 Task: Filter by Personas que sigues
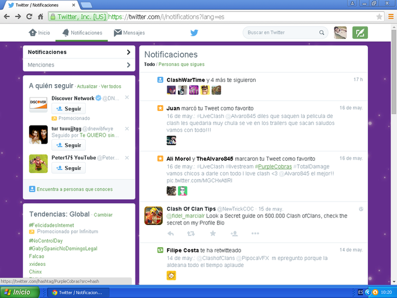(182, 64)
